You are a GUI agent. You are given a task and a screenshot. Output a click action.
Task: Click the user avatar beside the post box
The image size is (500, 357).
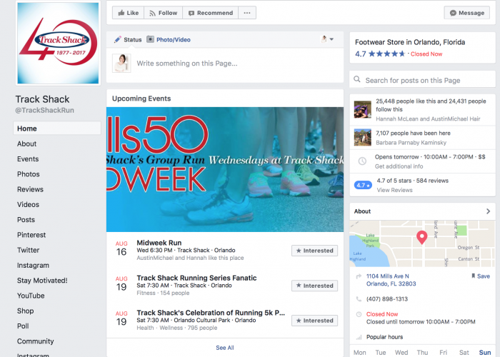(121, 63)
